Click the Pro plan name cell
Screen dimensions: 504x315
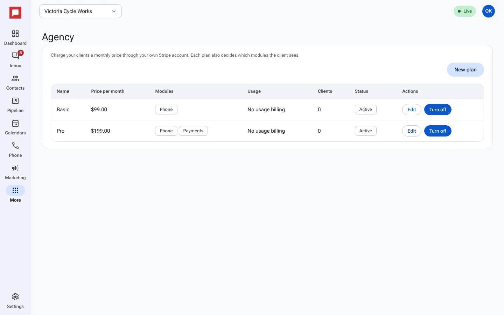(x=61, y=131)
